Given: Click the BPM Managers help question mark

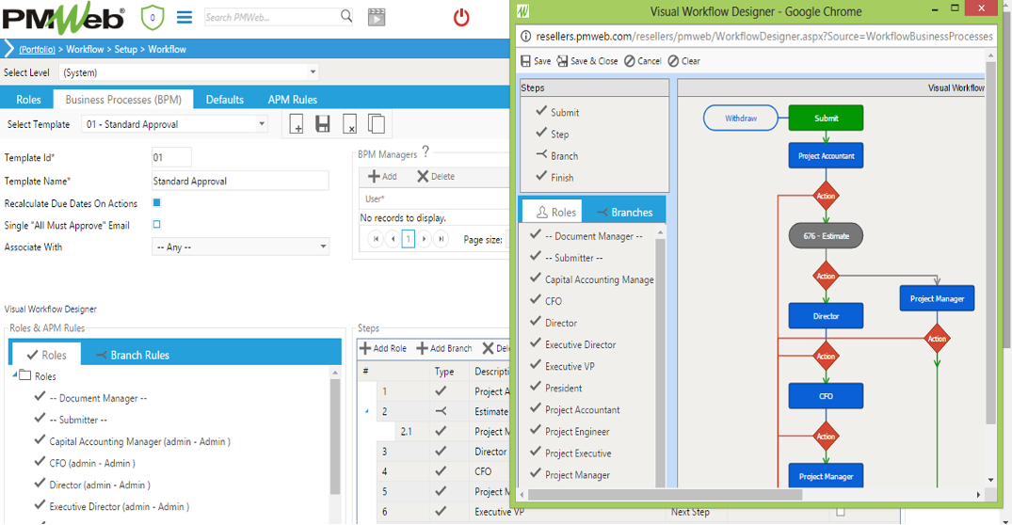Looking at the screenshot, I should pos(426,151).
